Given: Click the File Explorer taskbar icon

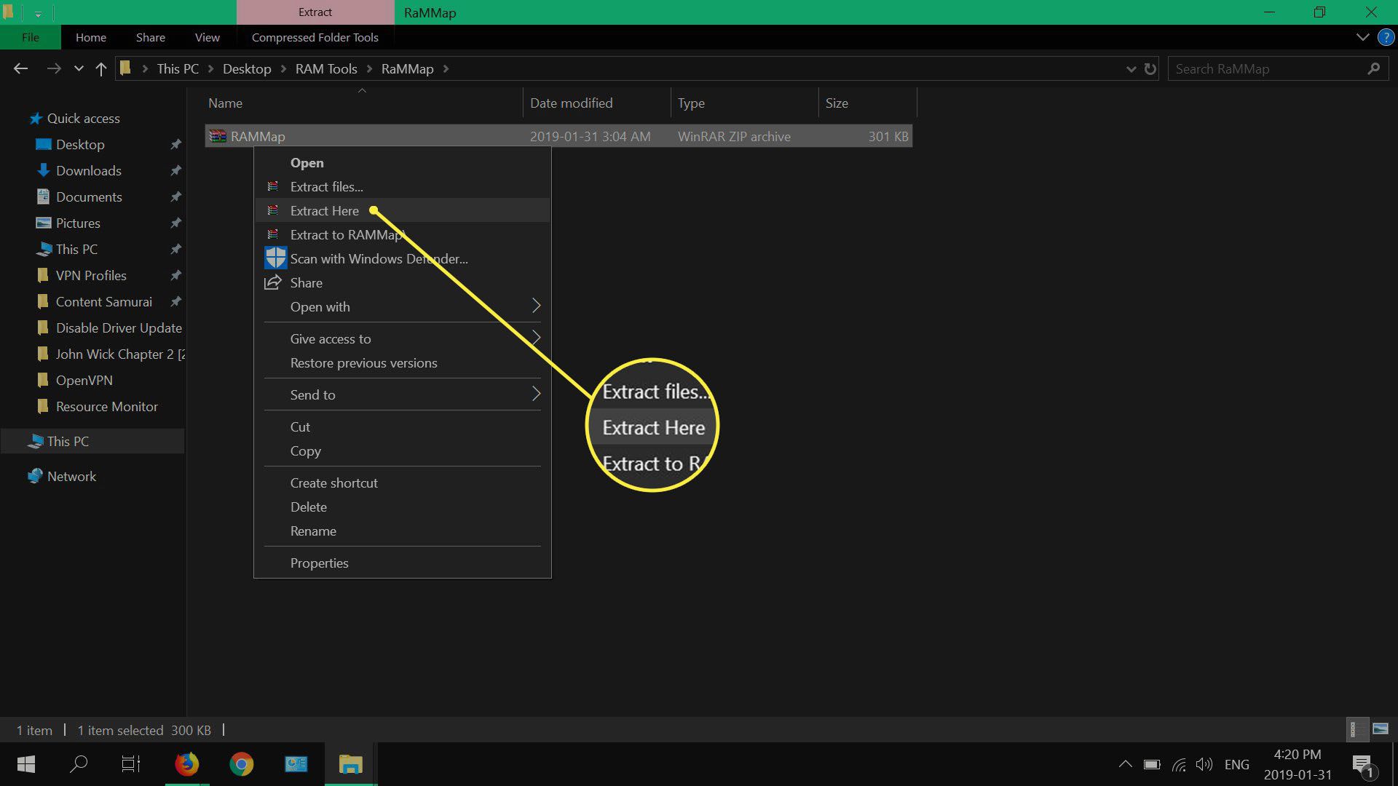Looking at the screenshot, I should pos(349,764).
